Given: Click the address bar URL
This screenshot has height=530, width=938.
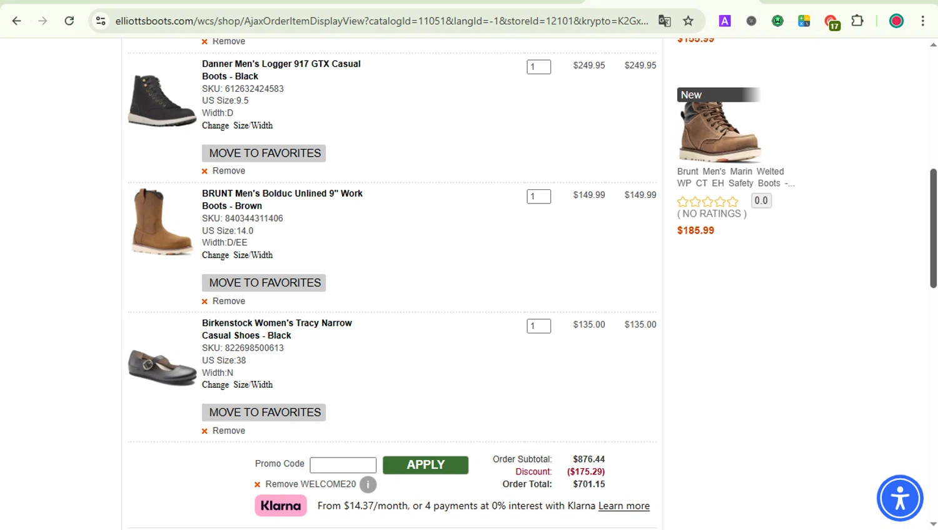Looking at the screenshot, I should click(x=381, y=21).
